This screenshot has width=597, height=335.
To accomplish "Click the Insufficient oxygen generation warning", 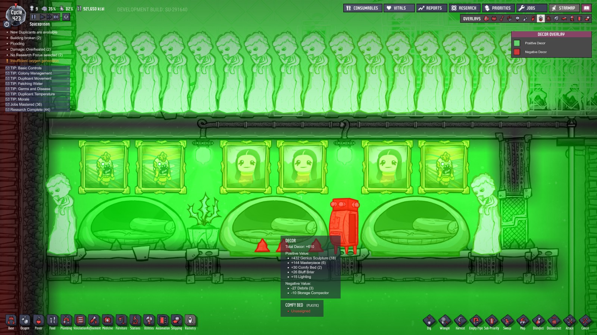I will pos(34,61).
